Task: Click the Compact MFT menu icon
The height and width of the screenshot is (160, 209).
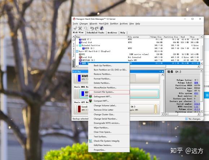Action: coord(91,101)
